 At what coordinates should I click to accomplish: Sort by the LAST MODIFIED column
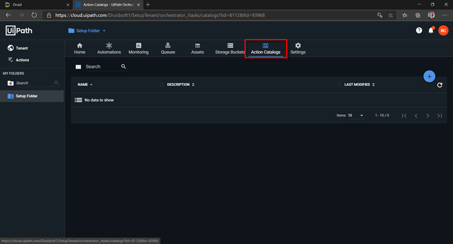[360, 85]
